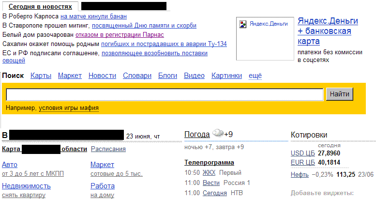Open the Карта области link
Screen dimensions: 376x199
(x=45, y=149)
